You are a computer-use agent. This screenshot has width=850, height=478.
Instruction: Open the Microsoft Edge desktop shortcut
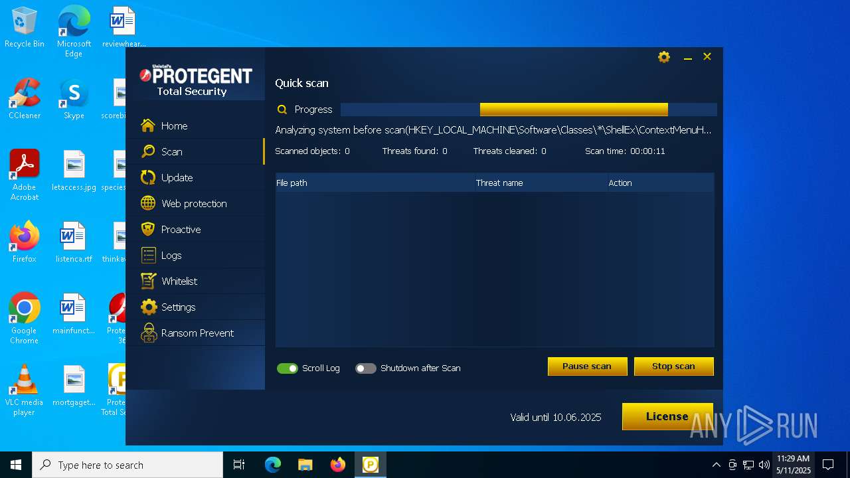74,31
